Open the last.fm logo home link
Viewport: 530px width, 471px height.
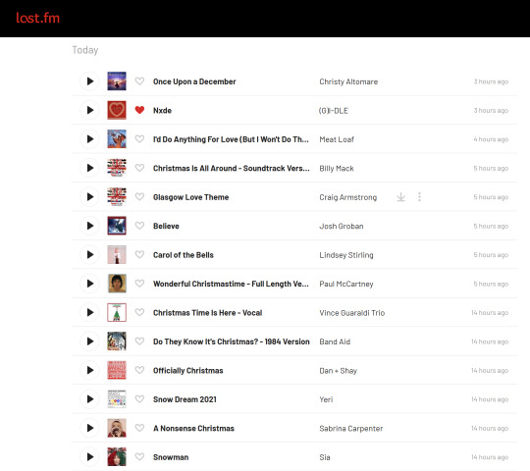tap(38, 18)
